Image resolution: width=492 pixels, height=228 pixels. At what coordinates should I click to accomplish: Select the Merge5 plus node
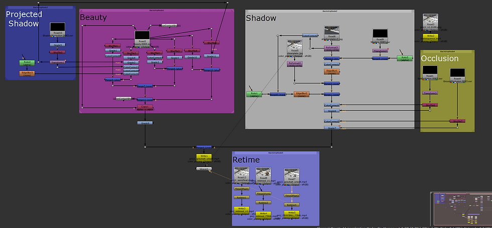click(112, 80)
